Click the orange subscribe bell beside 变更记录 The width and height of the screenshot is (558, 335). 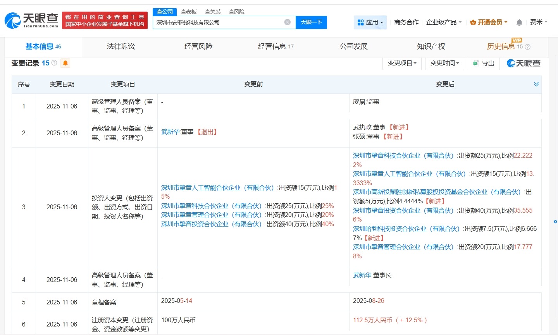65,63
